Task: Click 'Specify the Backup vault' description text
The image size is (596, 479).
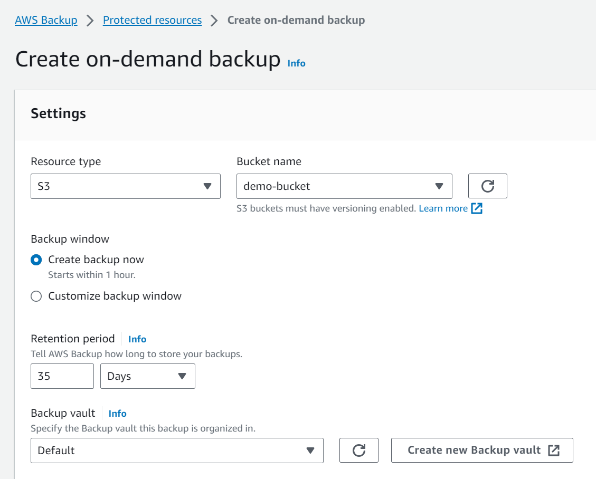Action: (143, 428)
